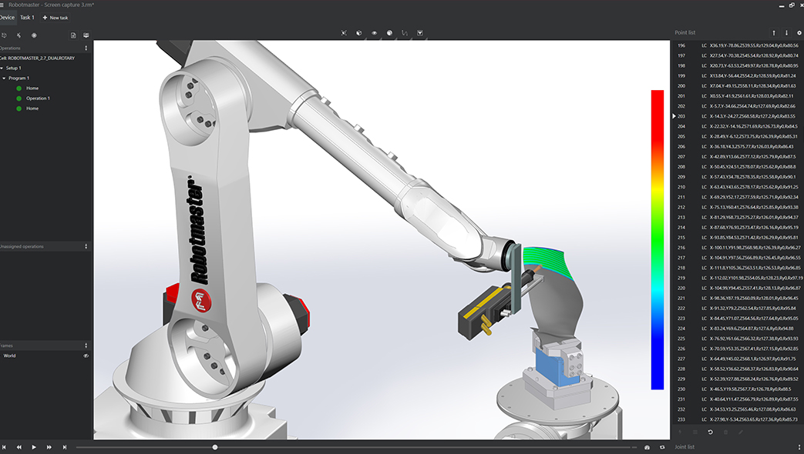Image resolution: width=804 pixels, height=454 pixels.
Task: Step the simulation backward
Action: pyautogui.click(x=19, y=447)
